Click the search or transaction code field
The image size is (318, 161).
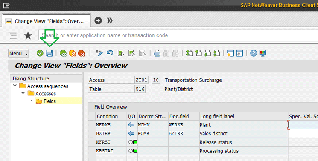click(x=178, y=35)
